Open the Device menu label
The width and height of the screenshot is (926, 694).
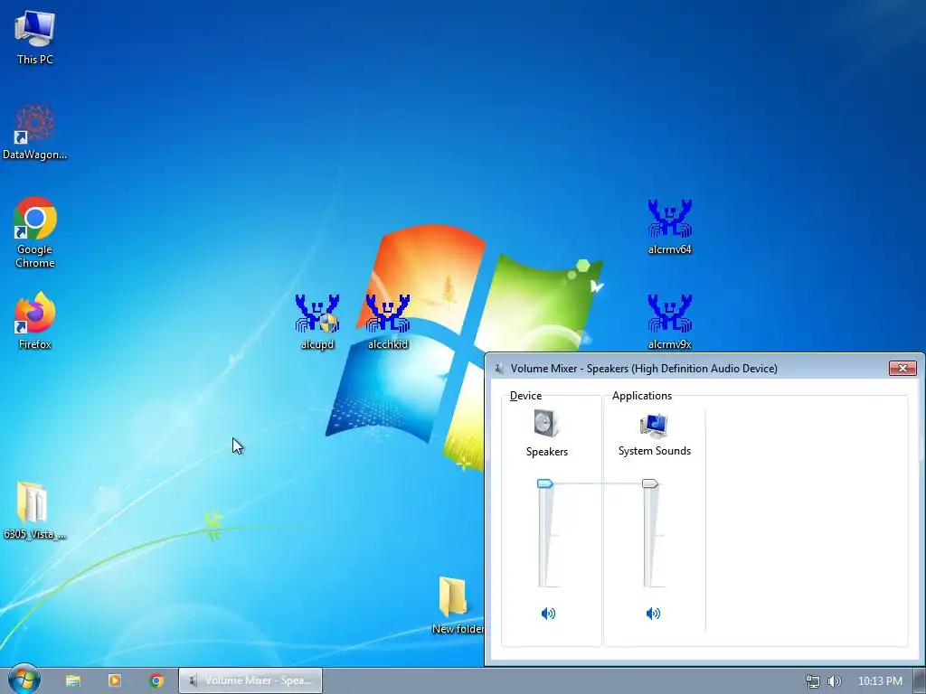pos(525,396)
